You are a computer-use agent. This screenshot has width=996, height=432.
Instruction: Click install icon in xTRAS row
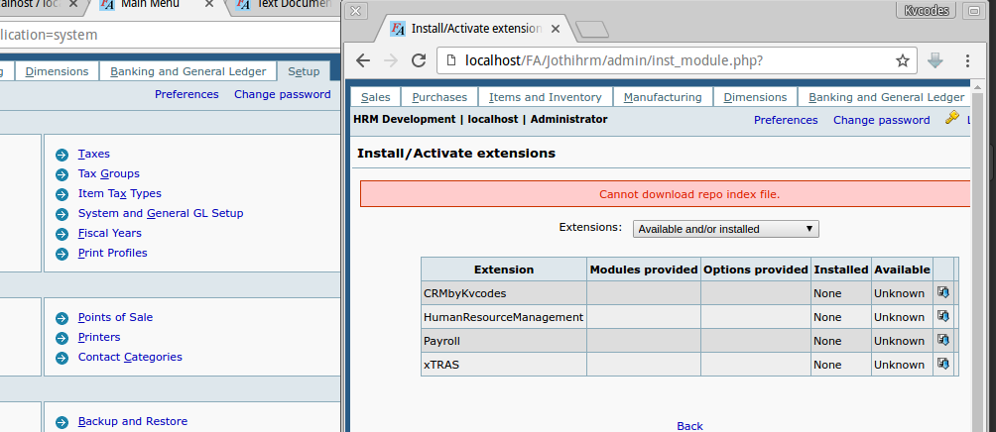(x=942, y=364)
